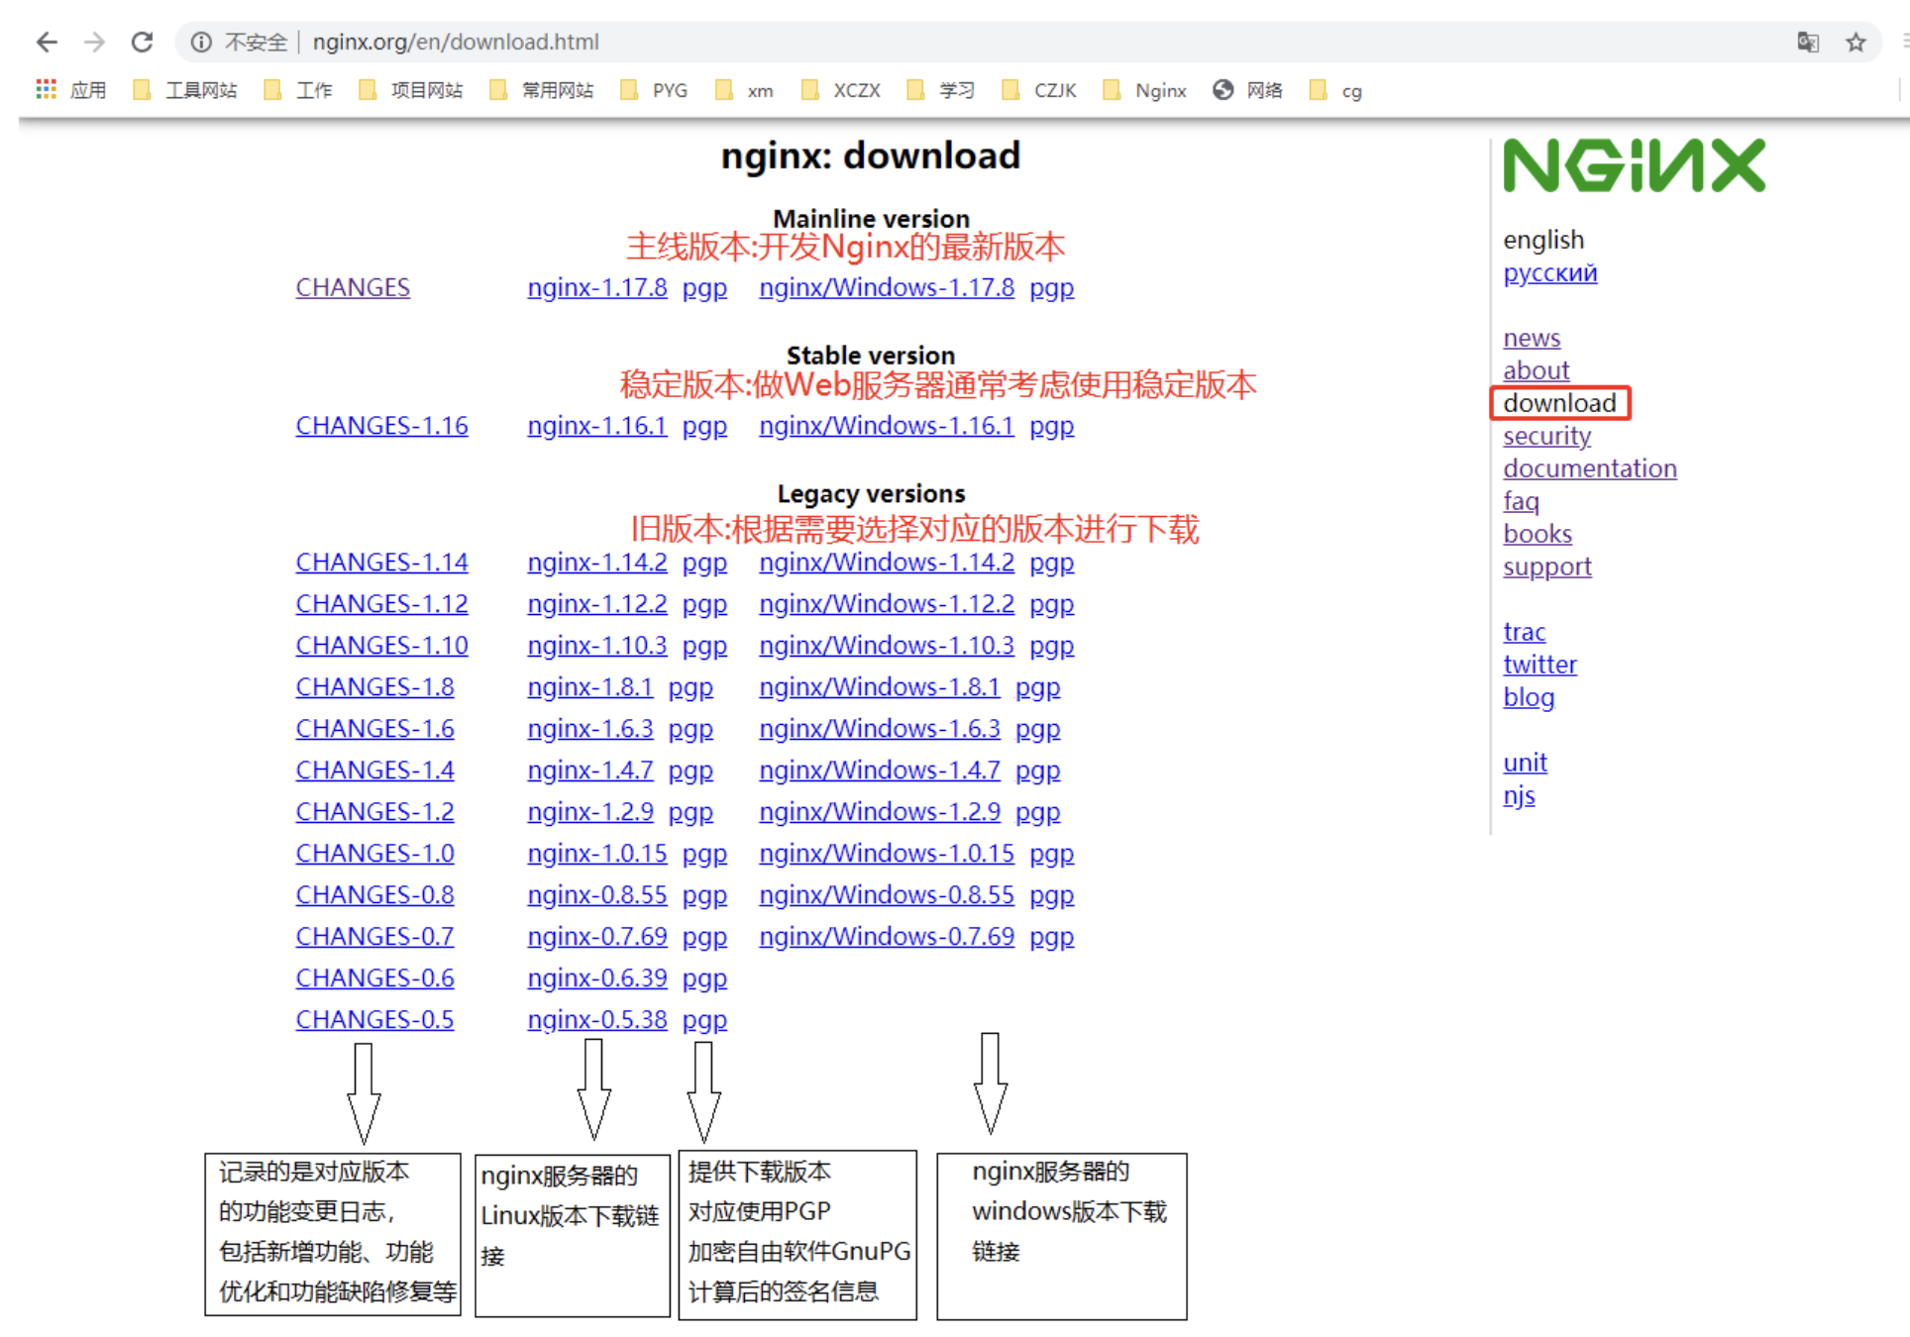Image resolution: width=1910 pixels, height=1337 pixels.
Task: Open CHANGES-1.10 link
Action: (x=382, y=646)
